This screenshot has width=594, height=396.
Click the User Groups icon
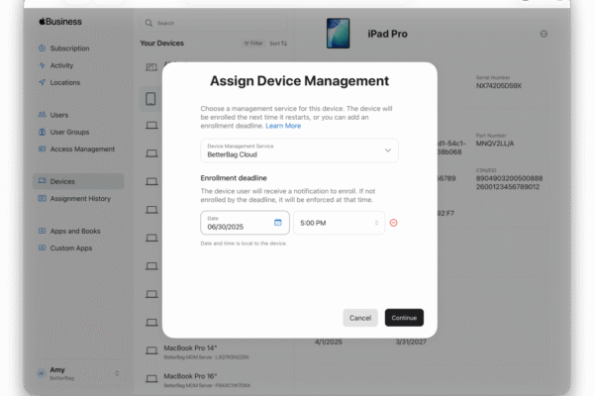[x=42, y=132]
